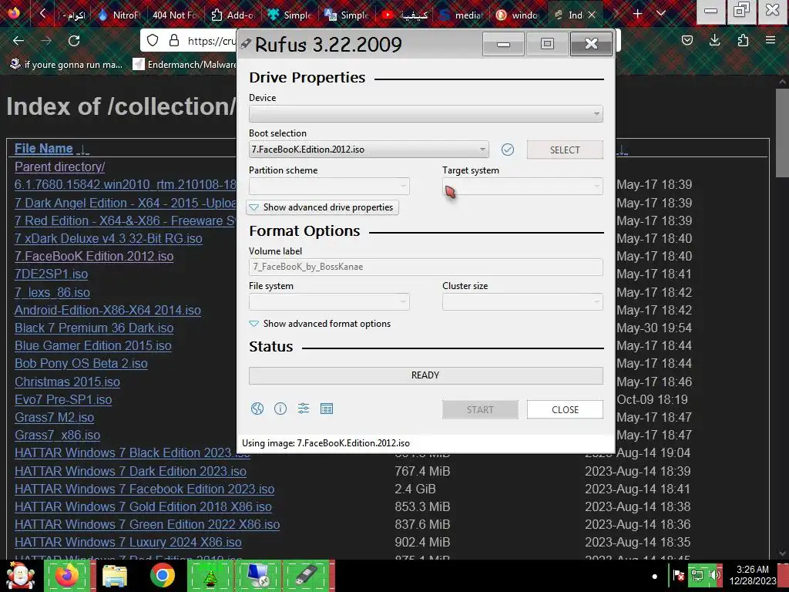Sort by File Name column header
Viewport: 789px width, 592px height.
[43, 149]
